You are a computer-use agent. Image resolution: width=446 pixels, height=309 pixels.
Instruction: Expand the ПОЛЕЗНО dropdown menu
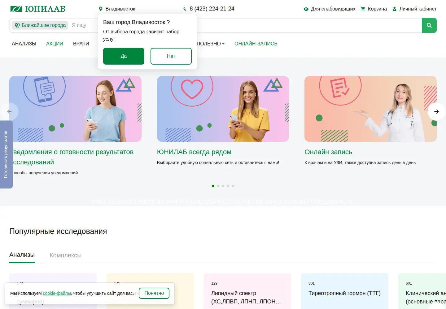coord(211,44)
